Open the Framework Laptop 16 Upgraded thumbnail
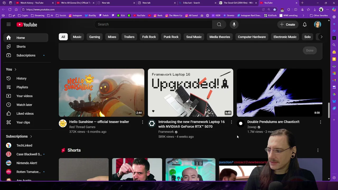 [190, 93]
